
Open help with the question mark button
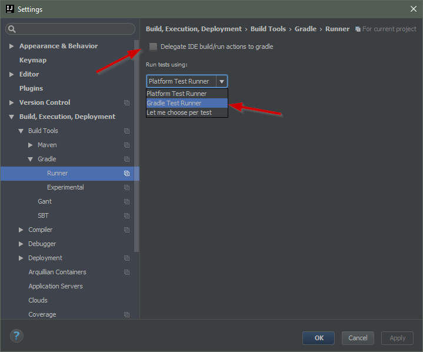(x=16, y=336)
